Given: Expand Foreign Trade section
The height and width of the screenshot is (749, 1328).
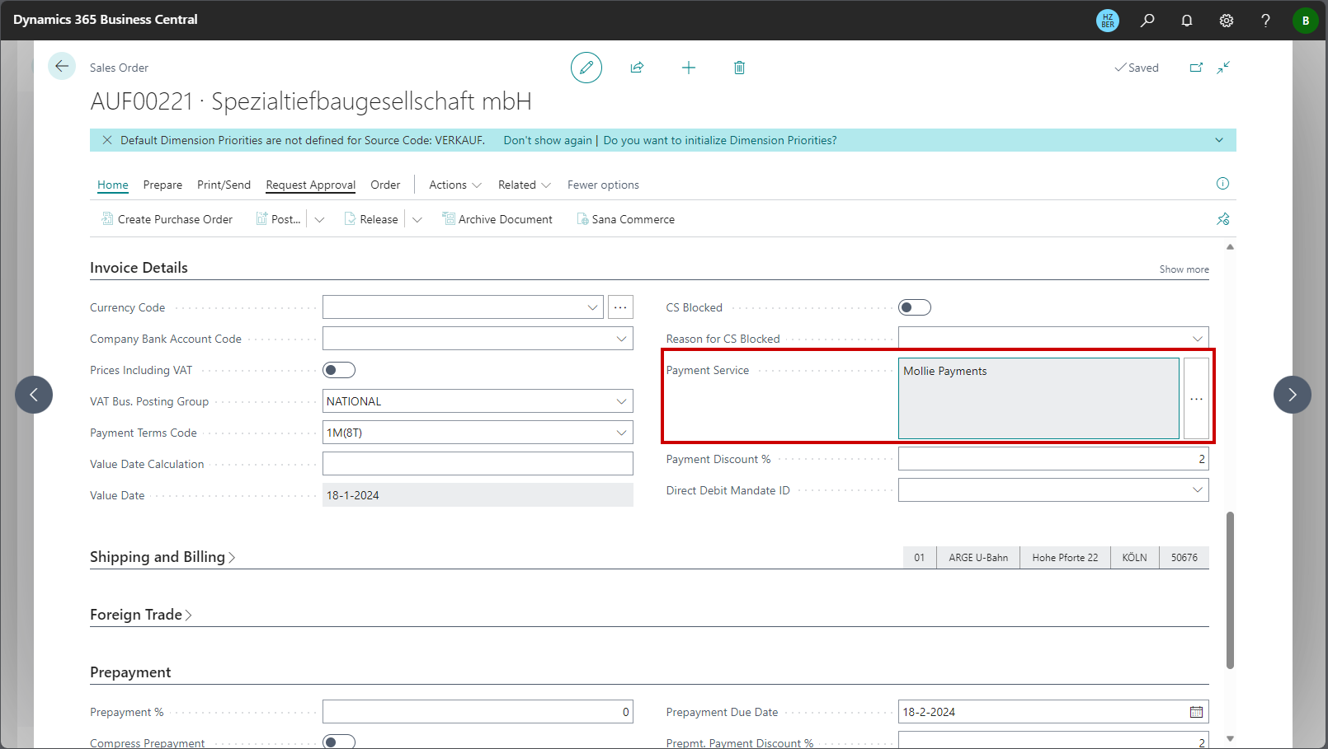Looking at the screenshot, I should click(x=141, y=615).
